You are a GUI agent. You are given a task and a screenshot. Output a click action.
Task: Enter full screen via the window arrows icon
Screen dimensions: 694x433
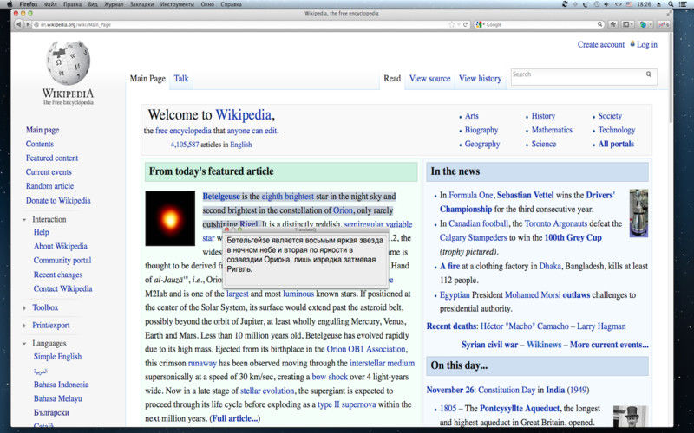[668, 13]
